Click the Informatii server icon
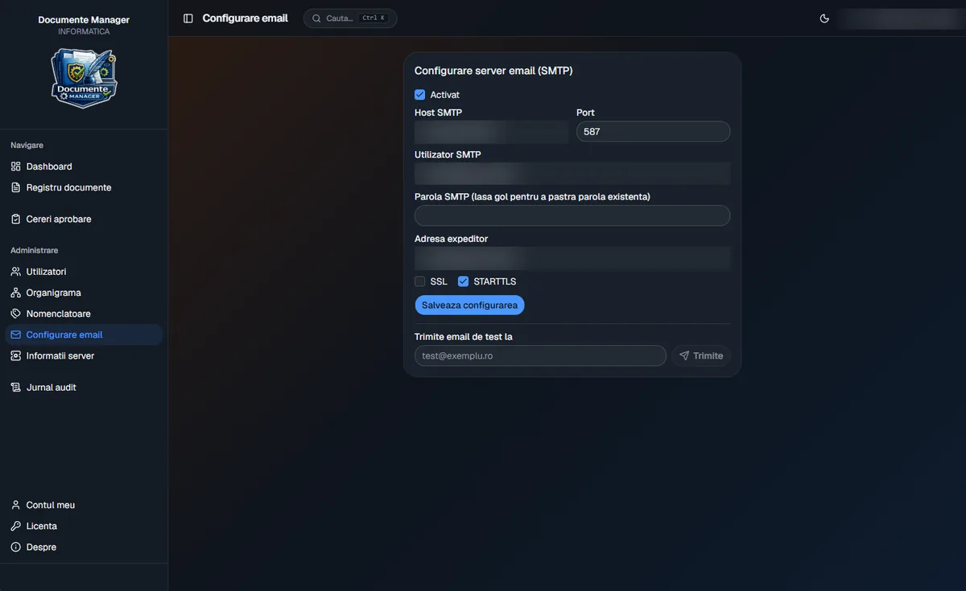Image resolution: width=966 pixels, height=591 pixels. click(16, 355)
